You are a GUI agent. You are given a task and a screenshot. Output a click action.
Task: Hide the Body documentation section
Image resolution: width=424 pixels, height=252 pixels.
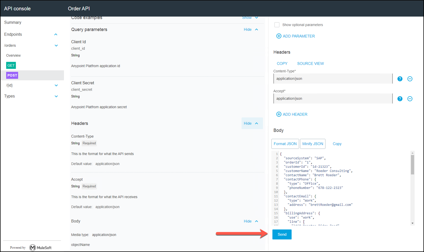click(x=251, y=221)
